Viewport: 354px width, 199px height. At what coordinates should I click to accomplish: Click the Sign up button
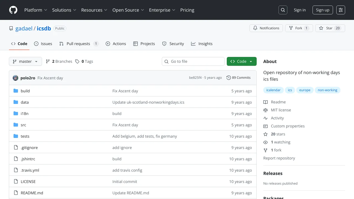pyautogui.click(x=323, y=10)
